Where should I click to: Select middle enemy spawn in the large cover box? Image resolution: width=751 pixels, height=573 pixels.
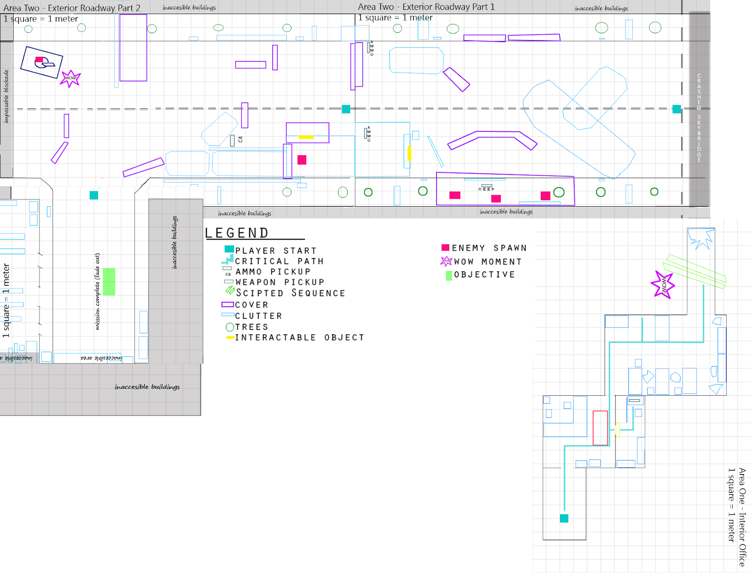pos(496,199)
